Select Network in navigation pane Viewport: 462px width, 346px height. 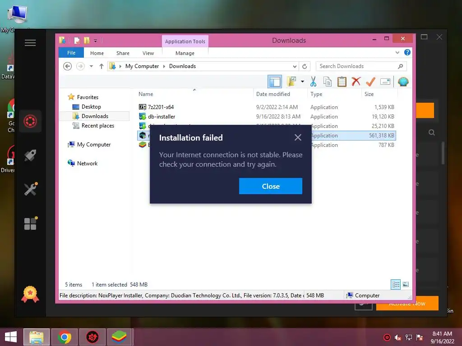point(87,163)
